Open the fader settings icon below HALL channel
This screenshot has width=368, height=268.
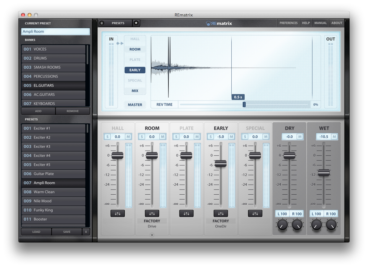click(117, 213)
